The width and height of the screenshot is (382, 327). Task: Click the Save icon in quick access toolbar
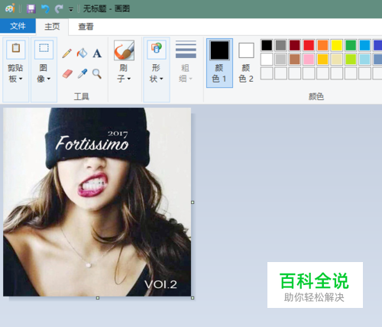31,9
